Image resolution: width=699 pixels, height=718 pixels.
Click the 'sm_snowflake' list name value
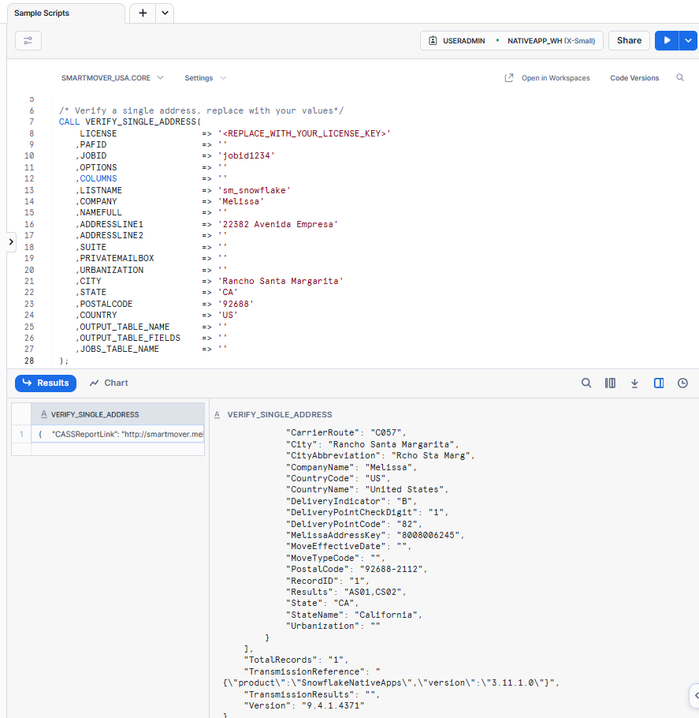pos(254,190)
